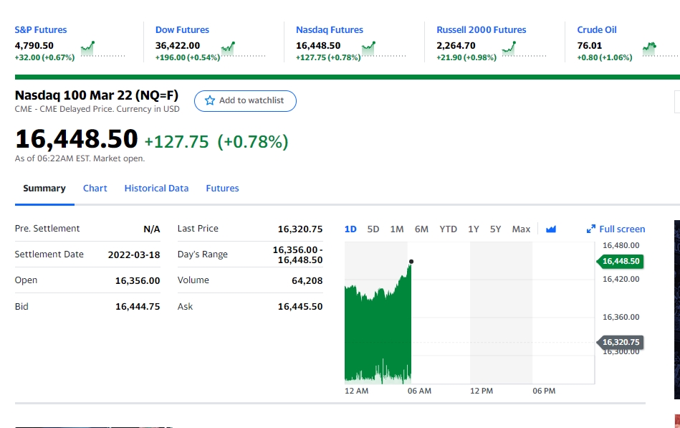Click the green 16,448.50 price label on chart
Viewport: 680px width, 428px height.
pyautogui.click(x=620, y=261)
